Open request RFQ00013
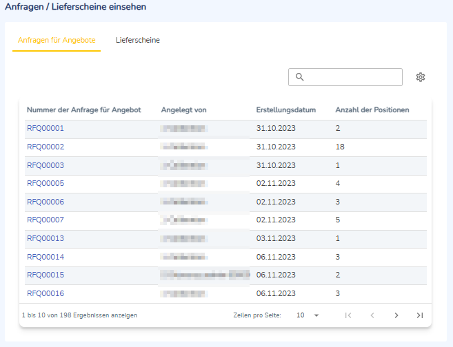The image size is (453, 347). [46, 238]
